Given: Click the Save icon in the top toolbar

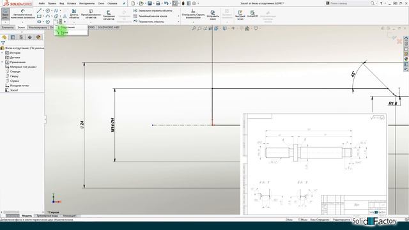Looking at the screenshot, I should [x=150, y=3].
